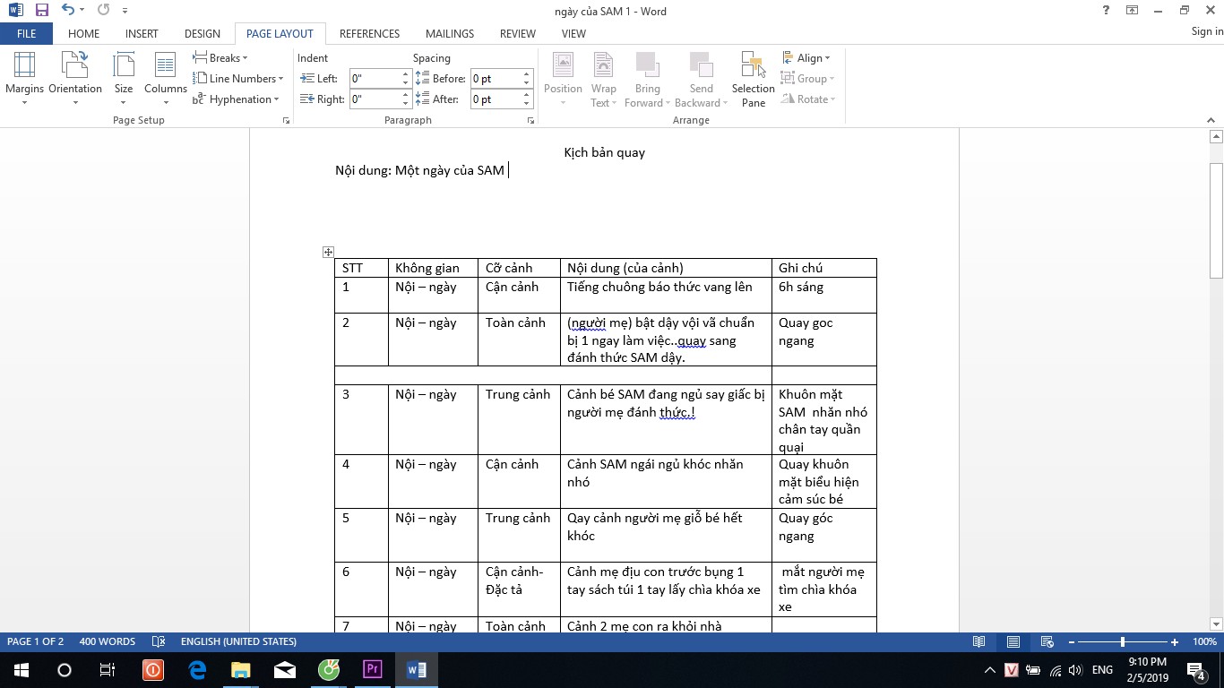The height and width of the screenshot is (688, 1224).
Task: Switch to Print Layout view
Action: [1013, 642]
